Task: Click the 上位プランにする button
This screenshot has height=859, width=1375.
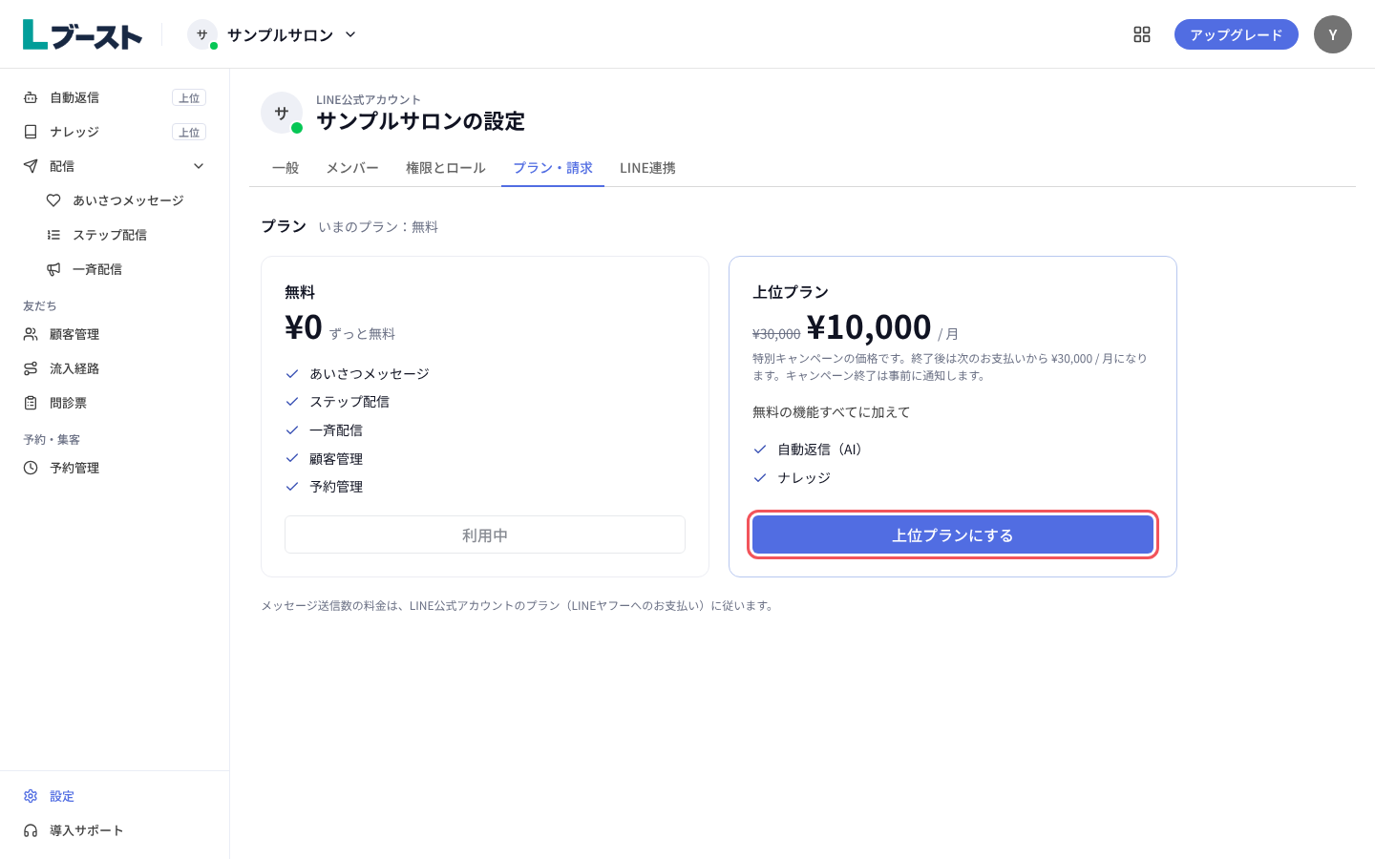Action: pyautogui.click(x=953, y=535)
